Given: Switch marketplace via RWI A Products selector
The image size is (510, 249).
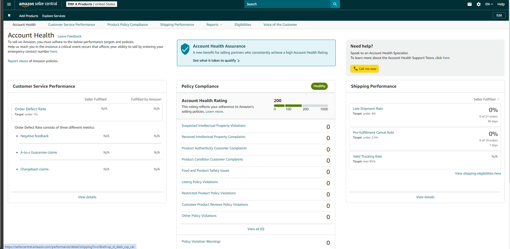Looking at the screenshot, I should coord(92,4).
